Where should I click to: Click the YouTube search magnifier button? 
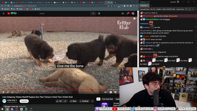[x=93, y=14]
